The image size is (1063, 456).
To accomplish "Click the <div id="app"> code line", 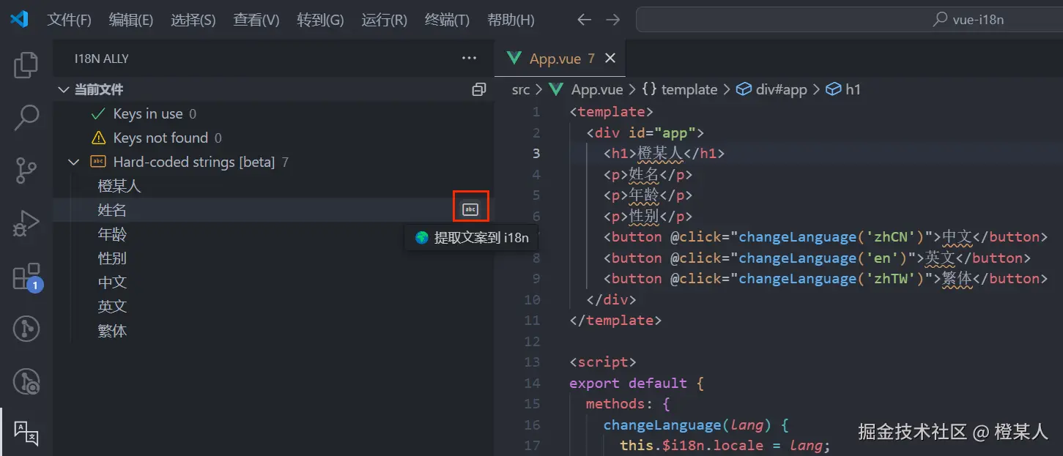I will coord(645,133).
